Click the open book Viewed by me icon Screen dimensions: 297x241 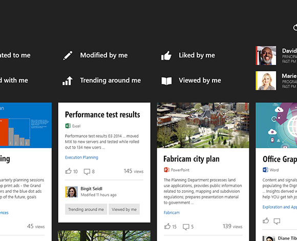click(166, 81)
